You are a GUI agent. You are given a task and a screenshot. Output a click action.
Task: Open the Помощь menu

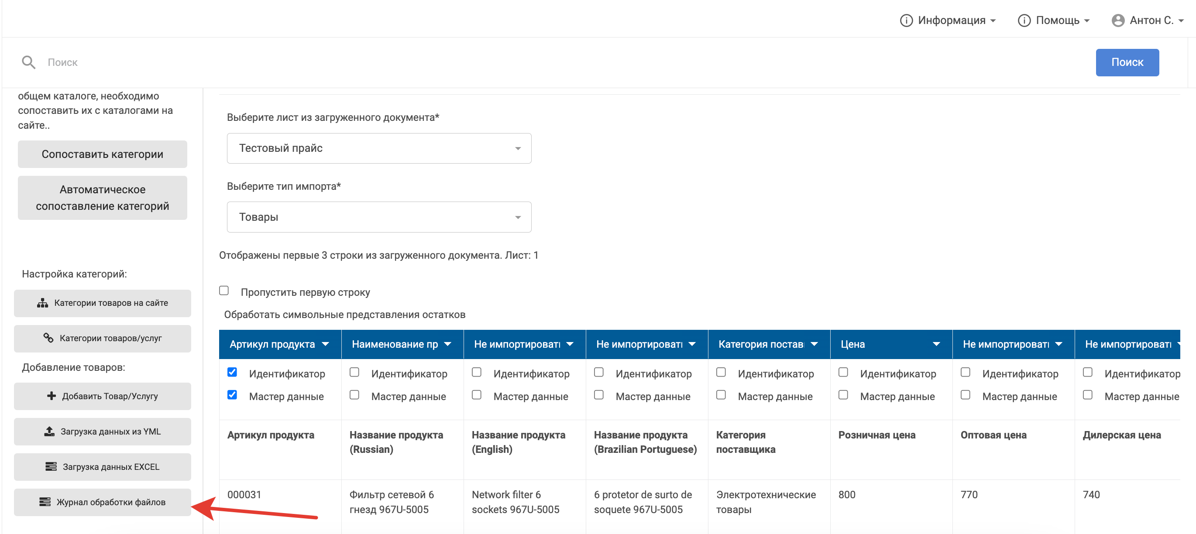pos(1053,21)
